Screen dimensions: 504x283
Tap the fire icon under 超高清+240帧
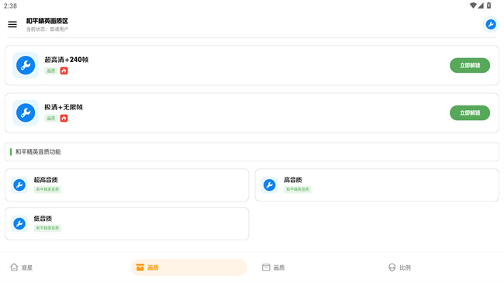(64, 71)
